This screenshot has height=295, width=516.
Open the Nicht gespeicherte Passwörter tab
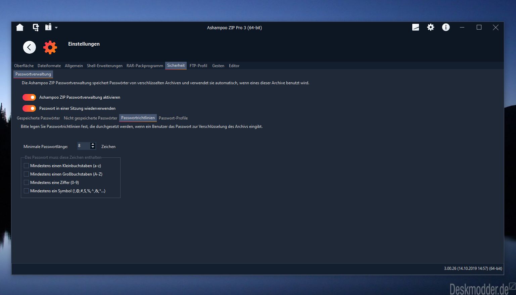coord(91,118)
